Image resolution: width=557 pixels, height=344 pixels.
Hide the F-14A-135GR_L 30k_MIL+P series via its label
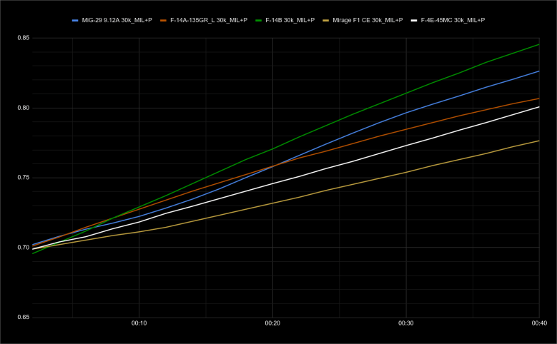point(208,20)
